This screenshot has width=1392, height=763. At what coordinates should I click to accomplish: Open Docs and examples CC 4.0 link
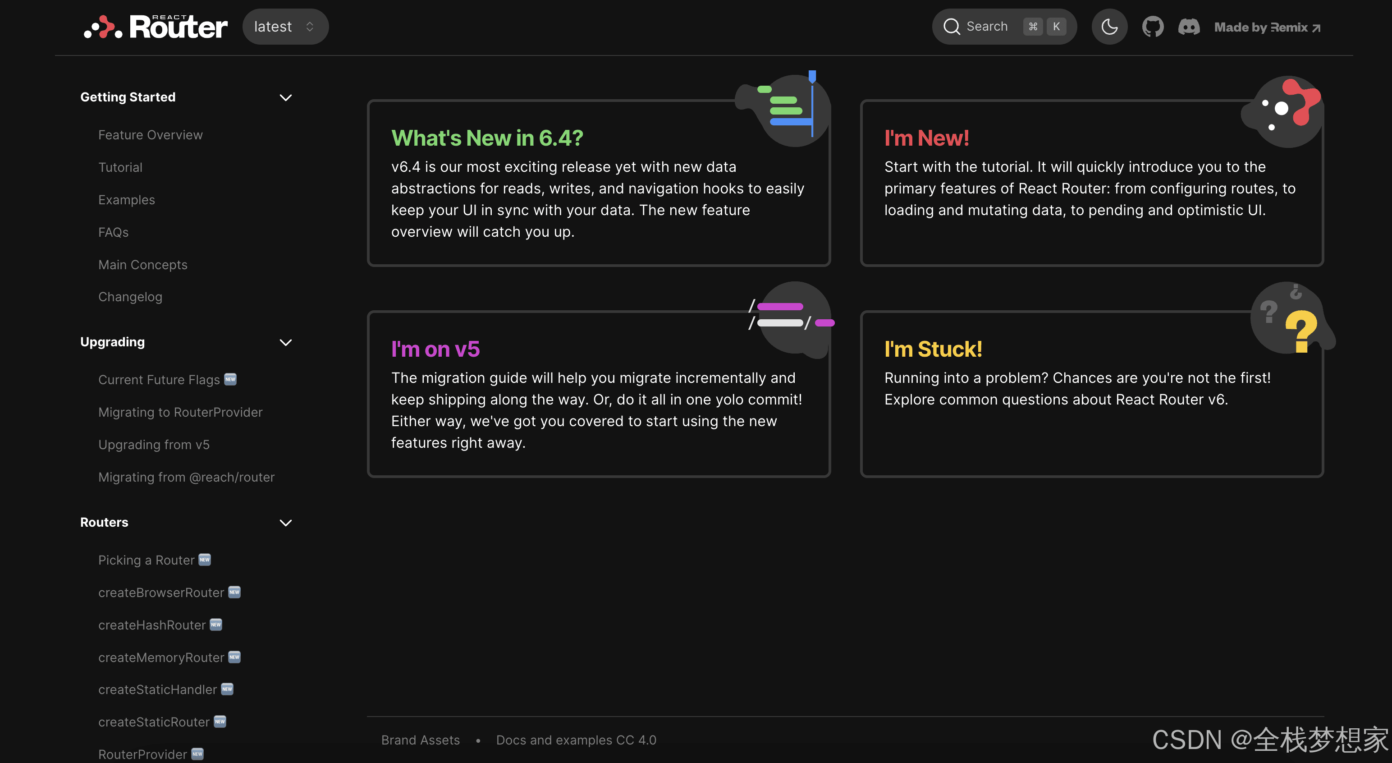coord(576,740)
